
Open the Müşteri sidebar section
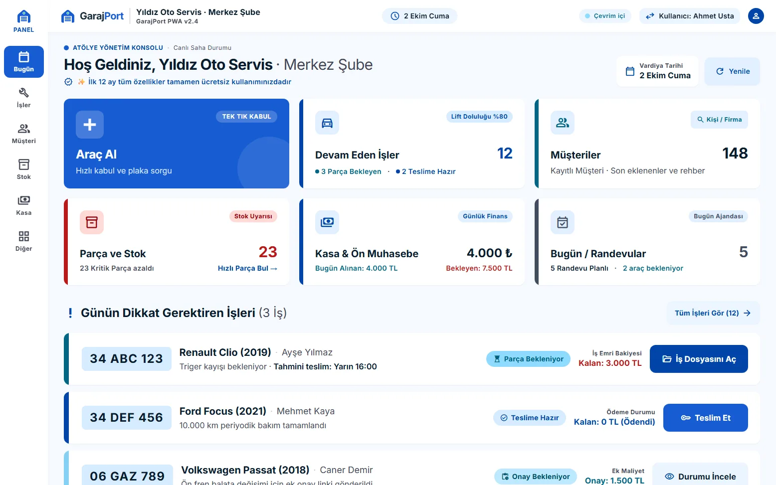click(x=24, y=134)
